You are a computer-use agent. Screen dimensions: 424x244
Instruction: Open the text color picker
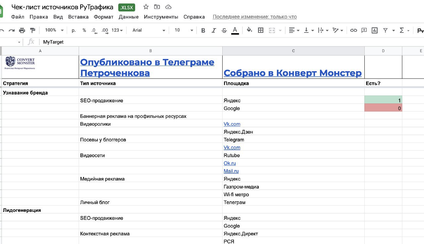tap(235, 30)
